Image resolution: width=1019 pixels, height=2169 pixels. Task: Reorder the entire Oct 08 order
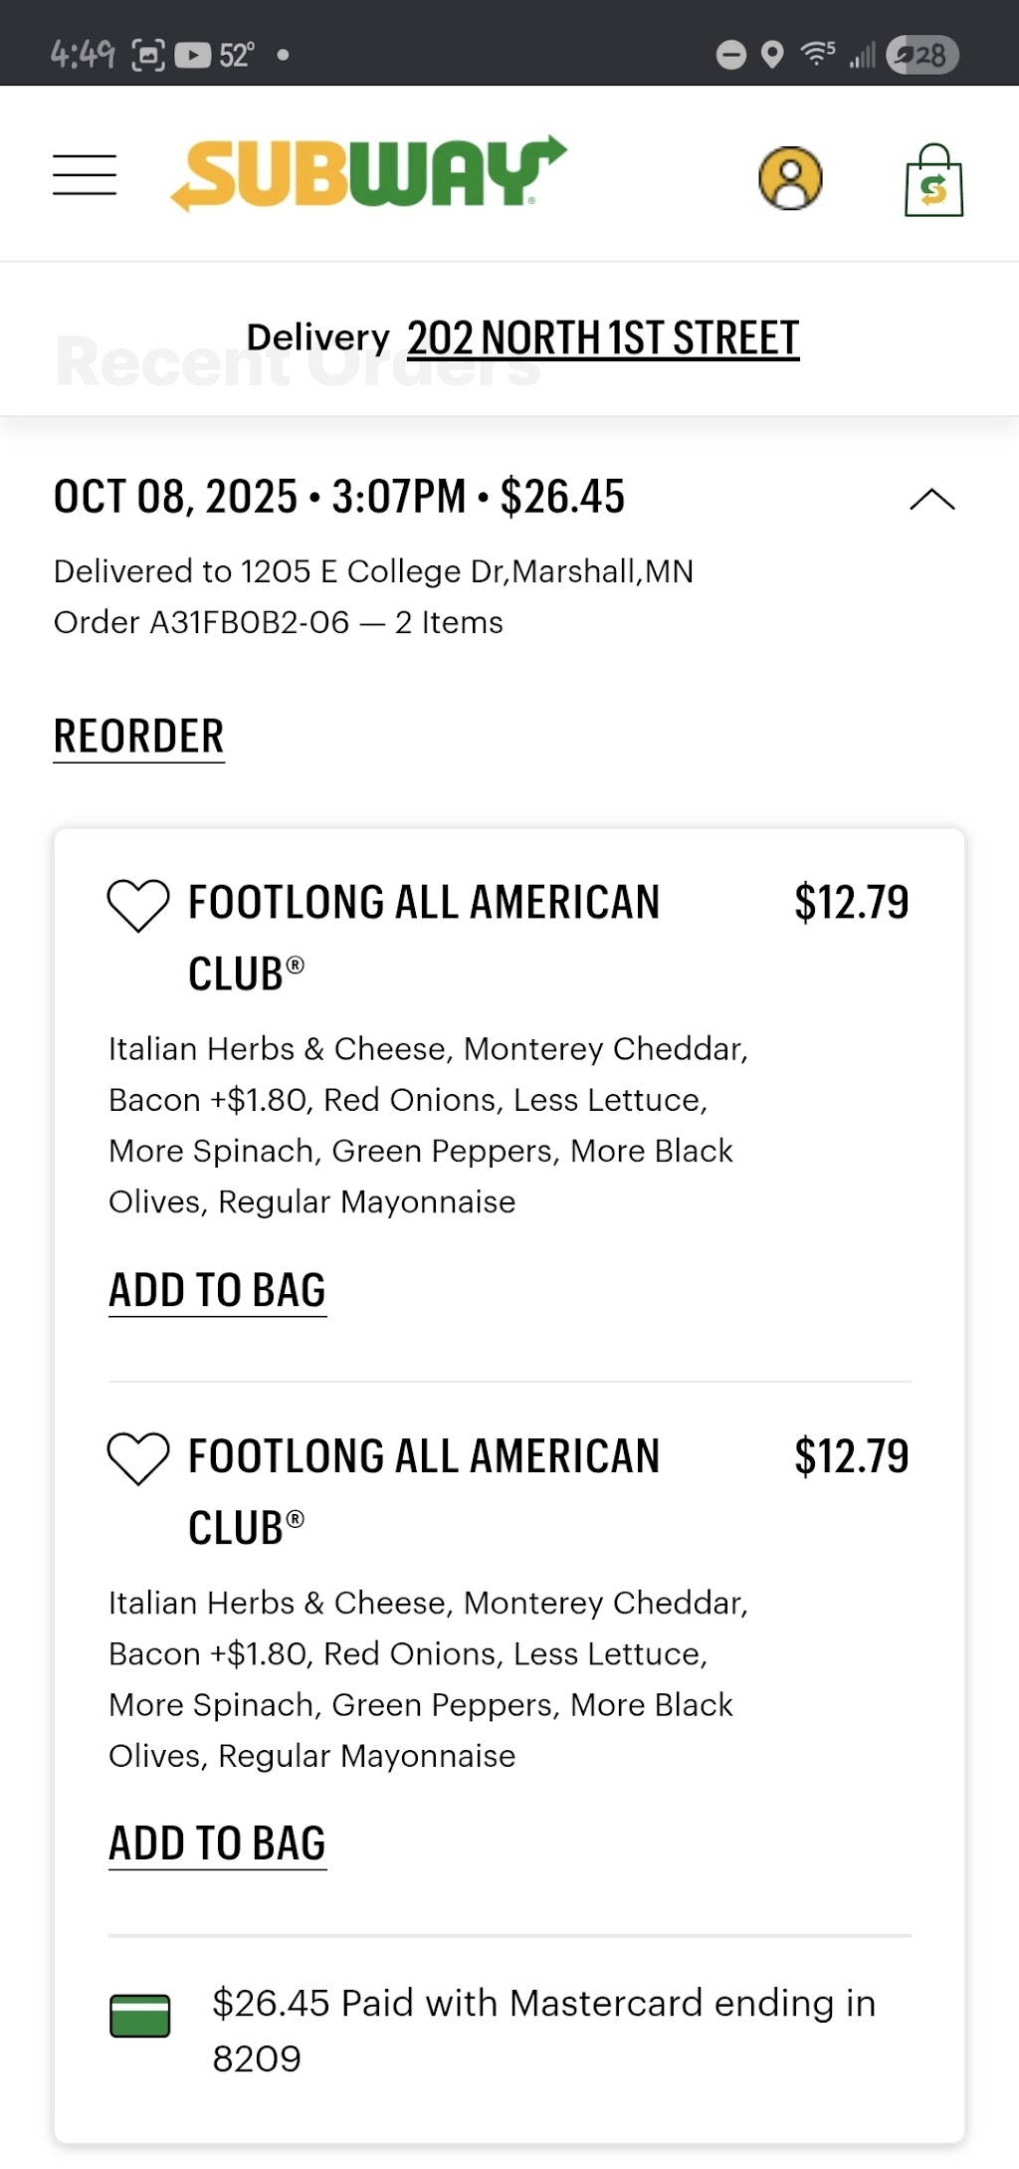point(139,738)
